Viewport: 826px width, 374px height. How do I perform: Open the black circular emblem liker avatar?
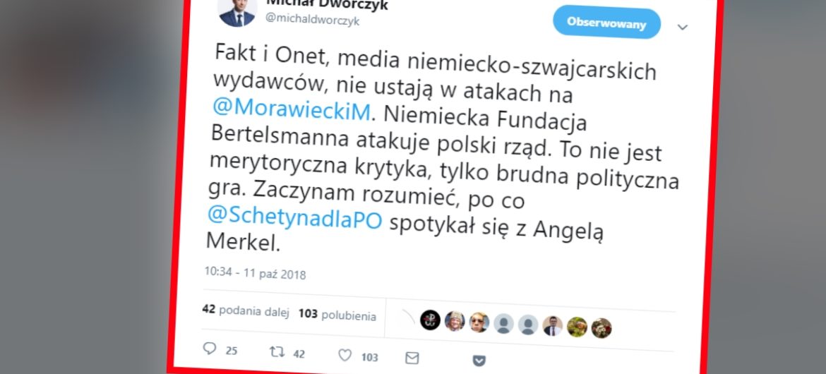pos(431,320)
